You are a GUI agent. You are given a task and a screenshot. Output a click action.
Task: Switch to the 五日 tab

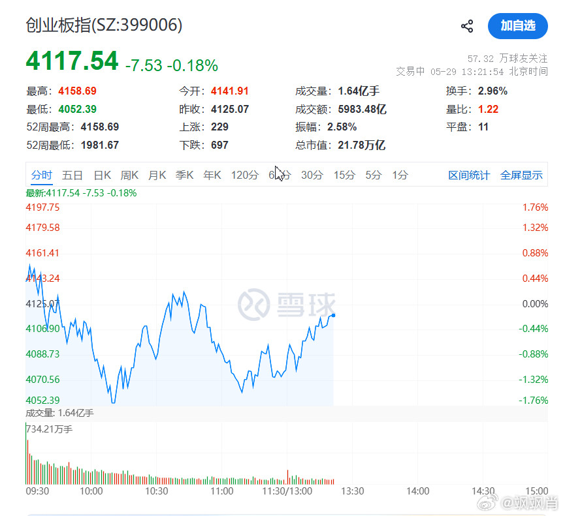tap(73, 175)
